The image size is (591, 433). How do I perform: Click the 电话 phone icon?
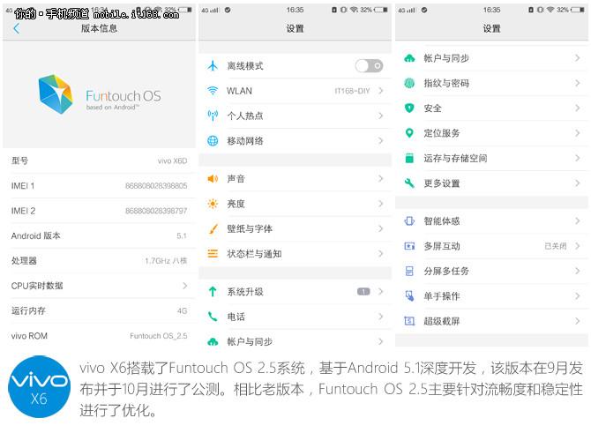click(213, 317)
